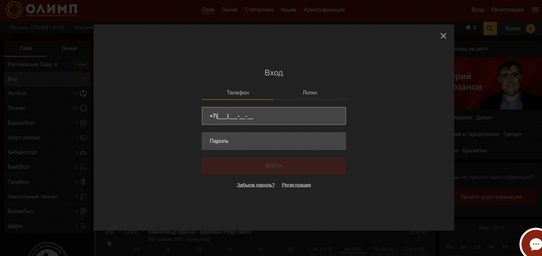Add Квинсленд Лайонс match to favorites star
The image size is (542, 256).
pyautogui.click(x=109, y=243)
